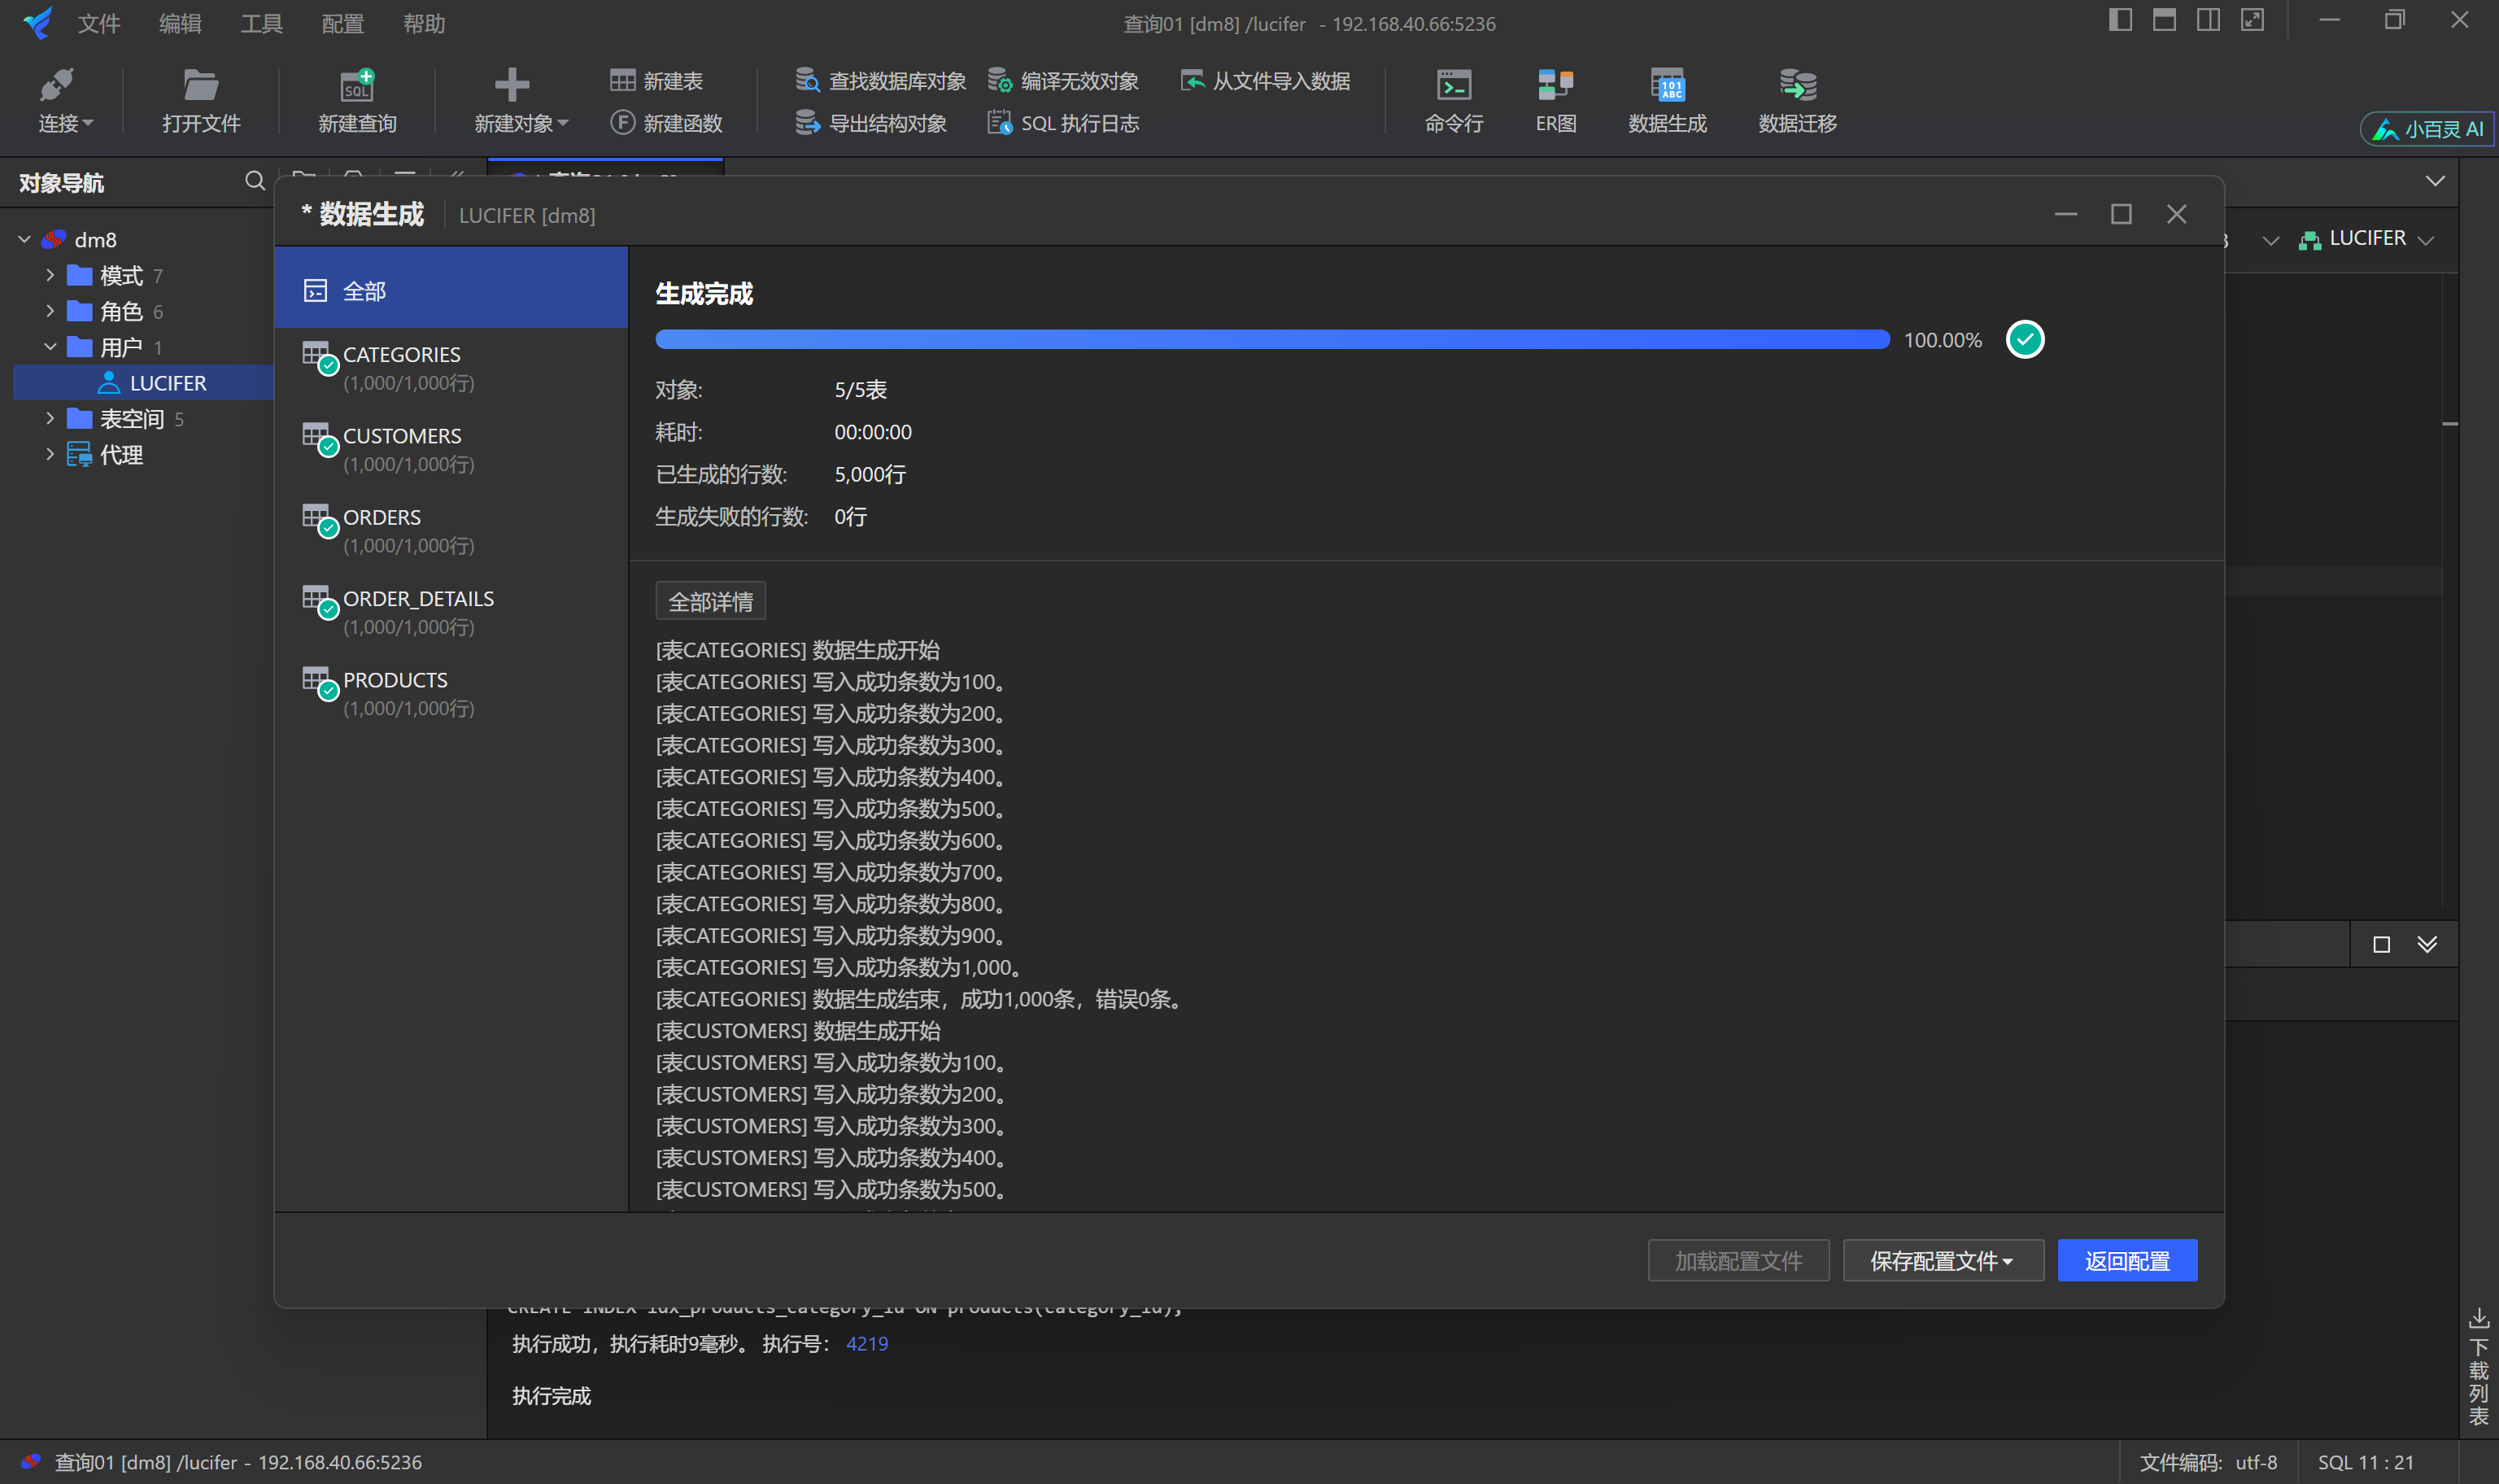Toggle the bottom panel layout view
The height and width of the screenshot is (1484, 2499).
(2164, 19)
